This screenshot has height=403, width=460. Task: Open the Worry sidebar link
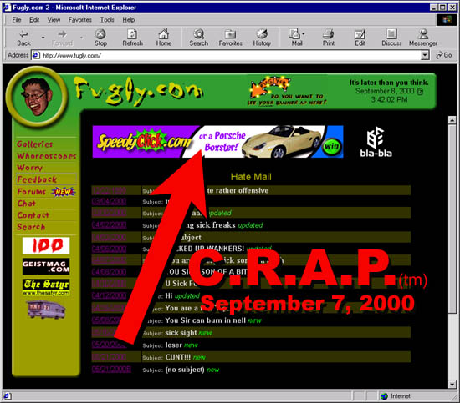(29, 168)
